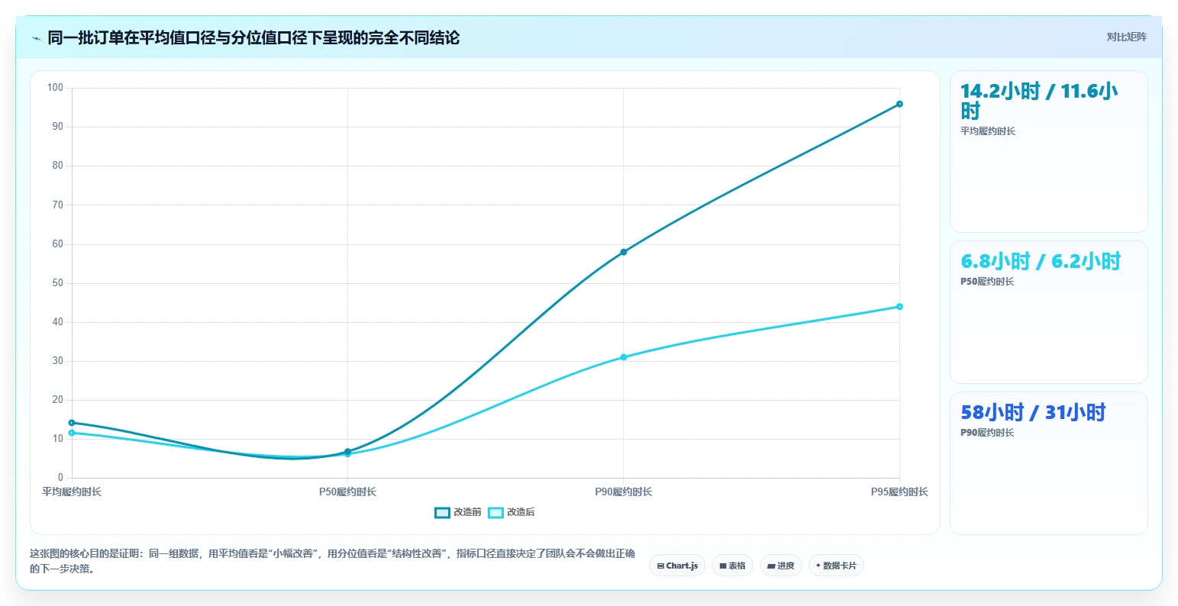Click the 改造前 P90 data point at 58
1178x606 pixels.
(x=624, y=252)
